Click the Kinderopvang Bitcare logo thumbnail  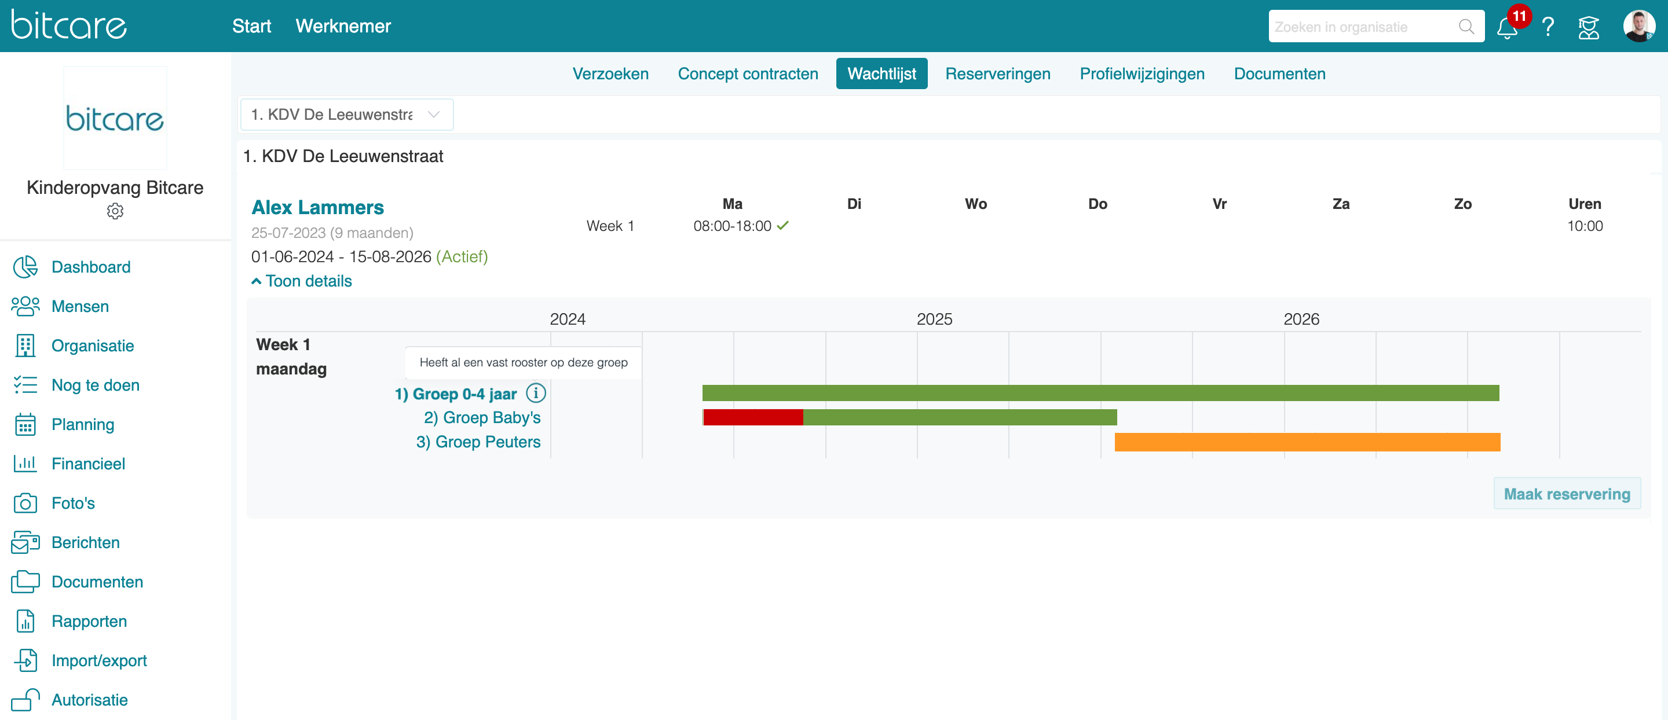click(115, 119)
